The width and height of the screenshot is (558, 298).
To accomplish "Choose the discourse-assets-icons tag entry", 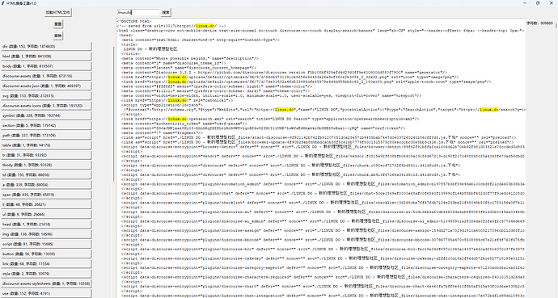I will (46, 106).
